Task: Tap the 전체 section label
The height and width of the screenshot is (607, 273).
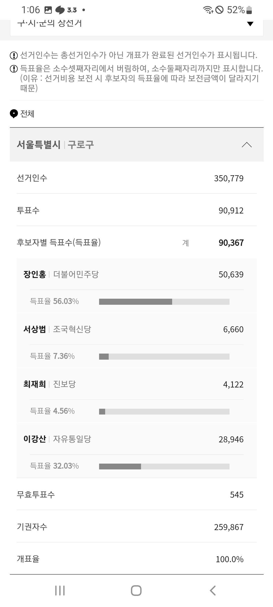Action: pyautogui.click(x=27, y=114)
